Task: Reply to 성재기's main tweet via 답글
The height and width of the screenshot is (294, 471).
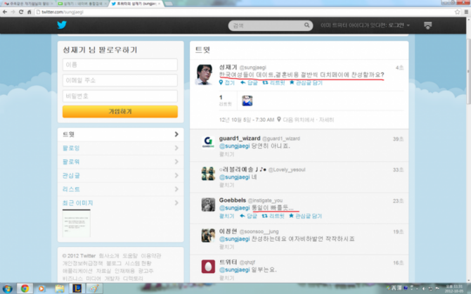Action: pyautogui.click(x=249, y=83)
